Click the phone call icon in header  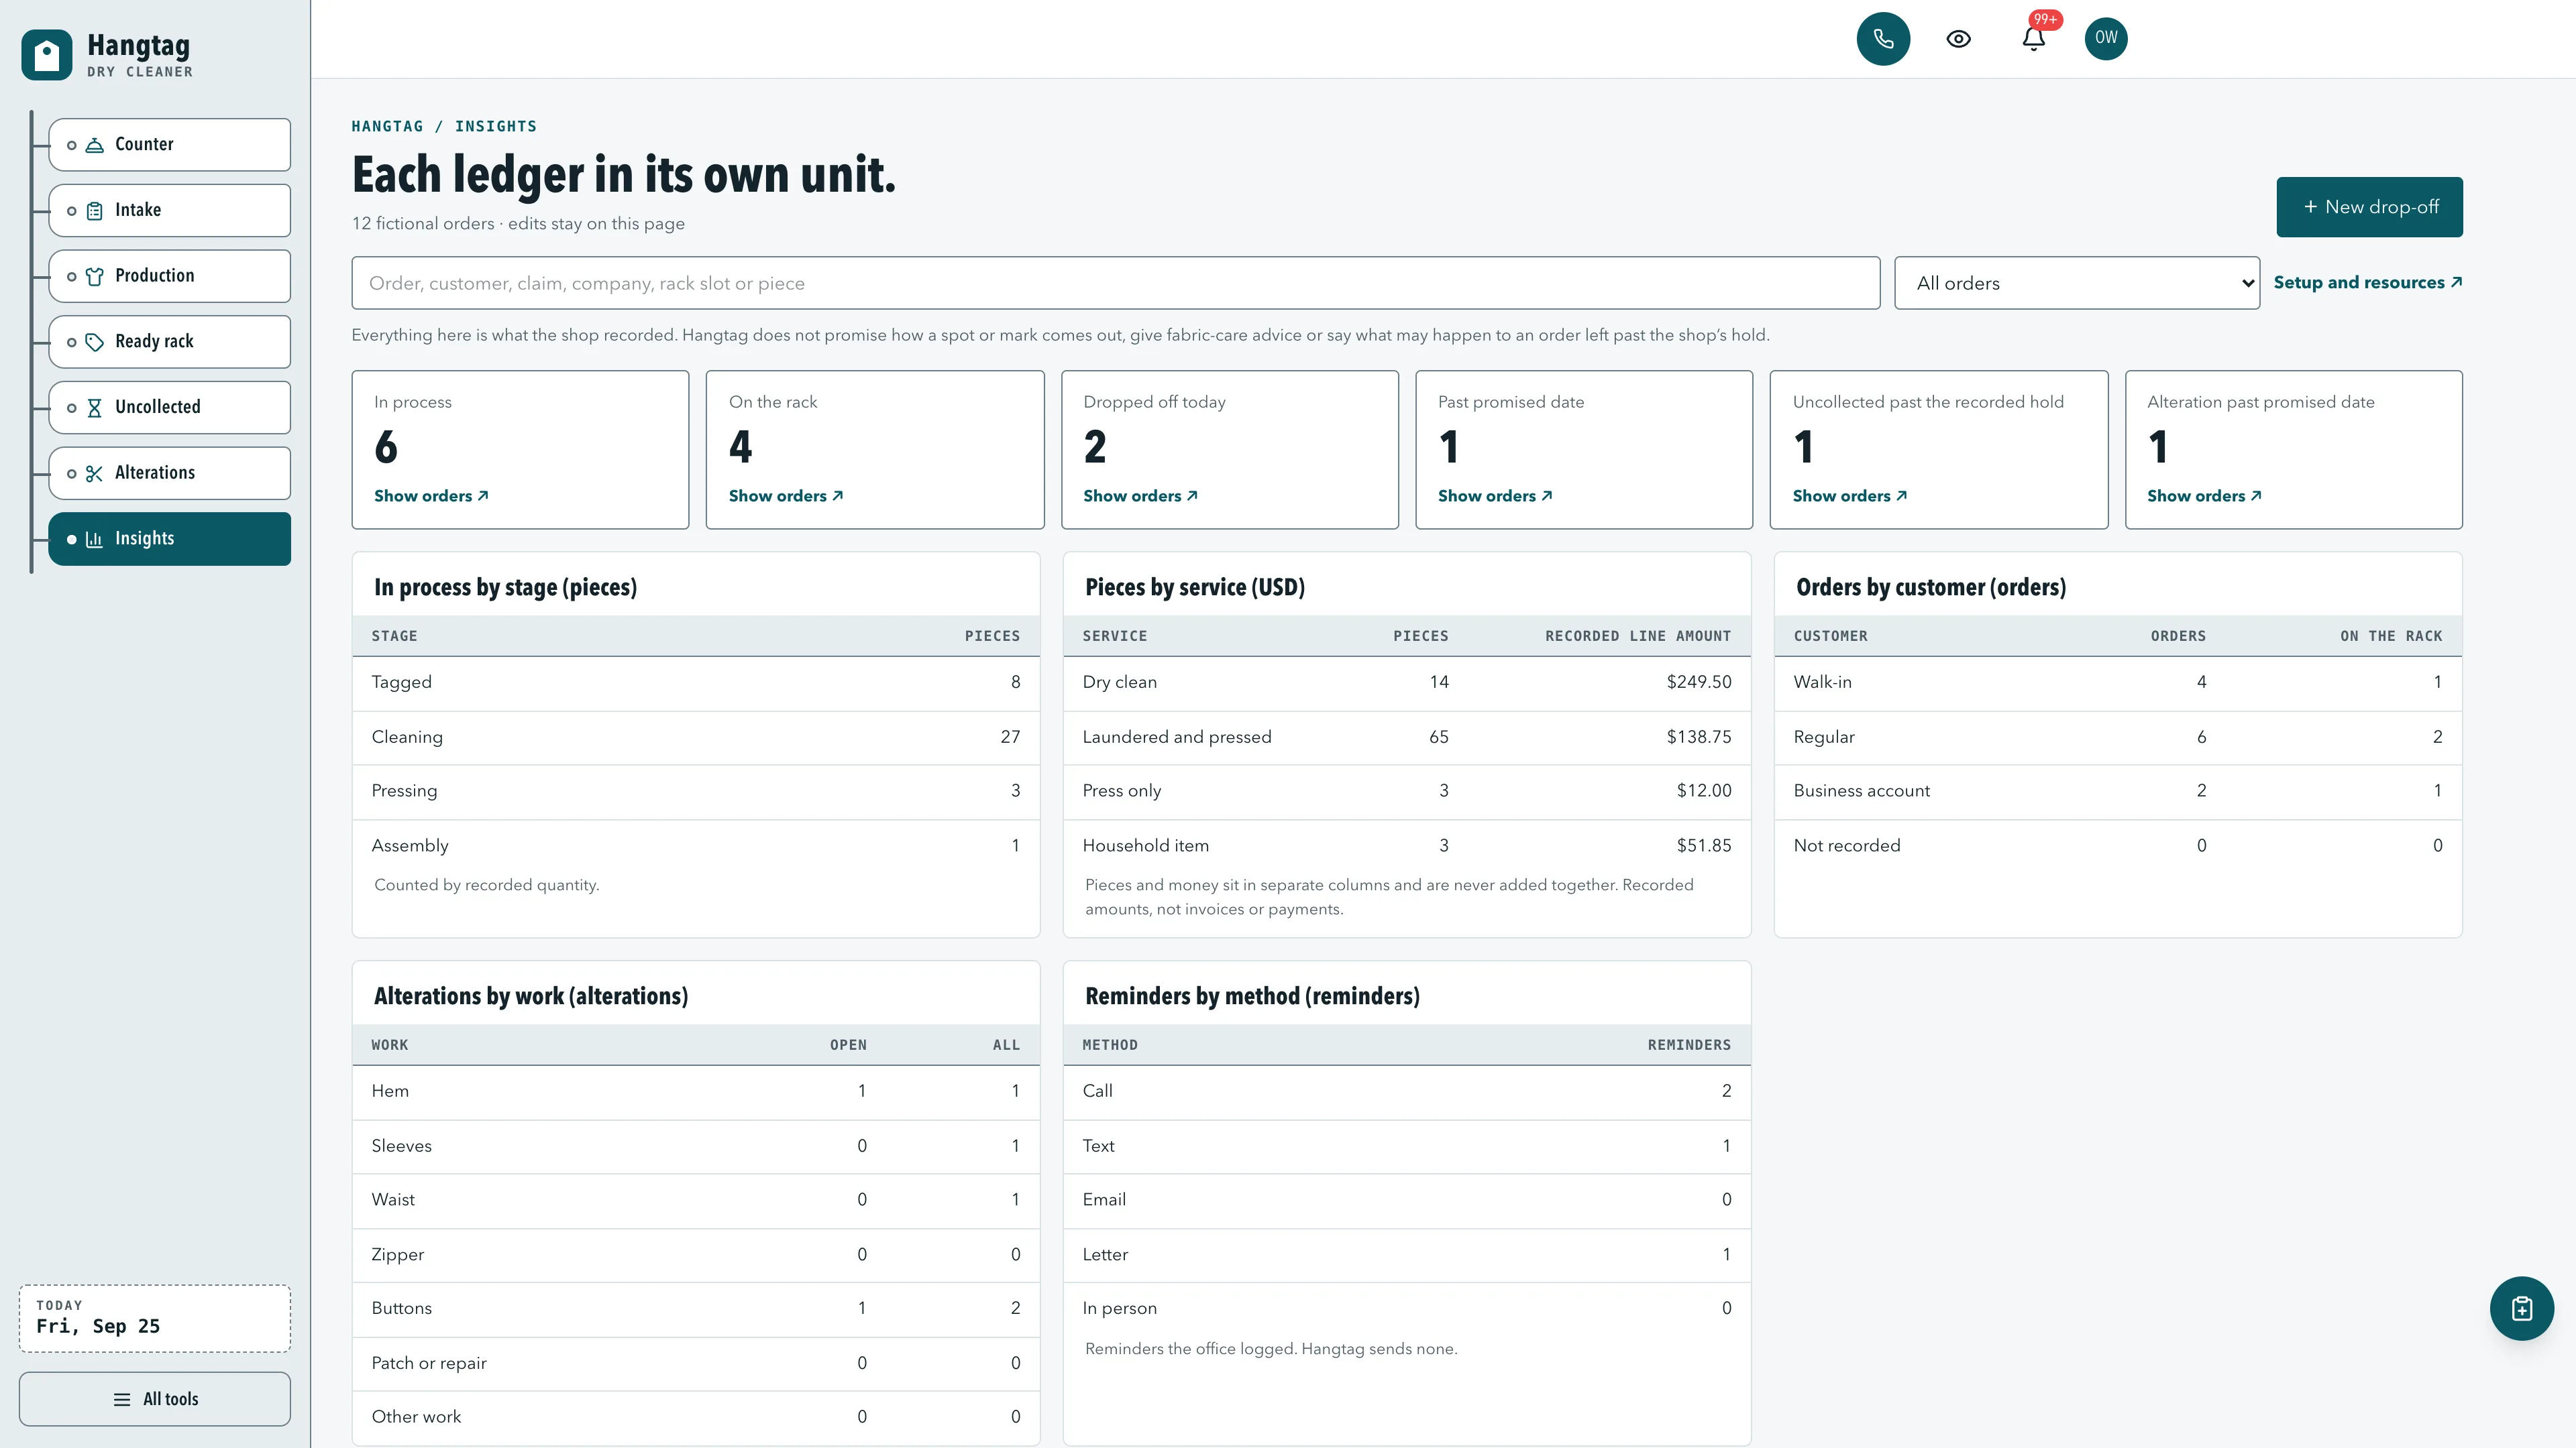1883,38
